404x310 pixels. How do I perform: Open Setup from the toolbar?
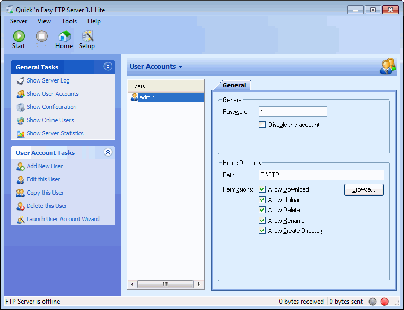click(87, 37)
